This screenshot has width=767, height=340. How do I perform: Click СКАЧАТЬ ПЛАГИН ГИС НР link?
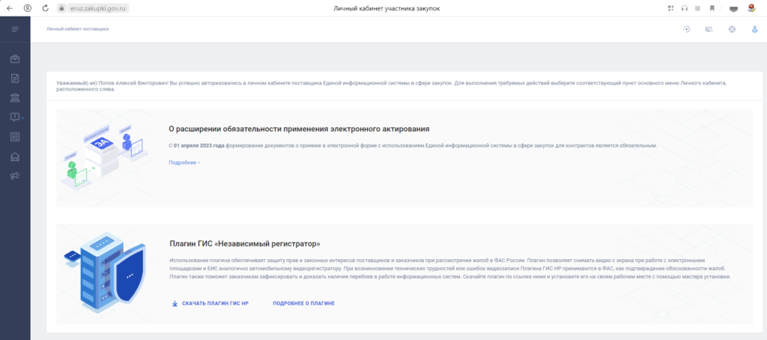pyautogui.click(x=216, y=304)
